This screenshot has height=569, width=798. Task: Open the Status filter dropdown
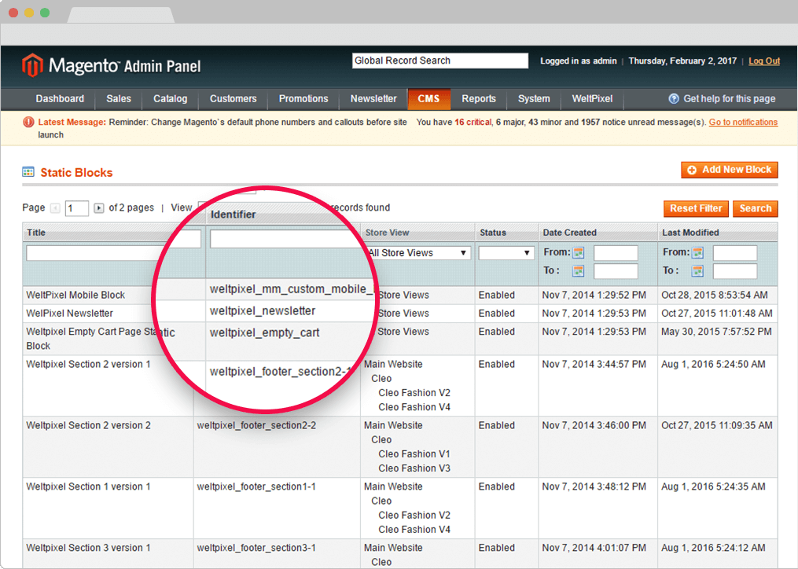click(x=506, y=252)
